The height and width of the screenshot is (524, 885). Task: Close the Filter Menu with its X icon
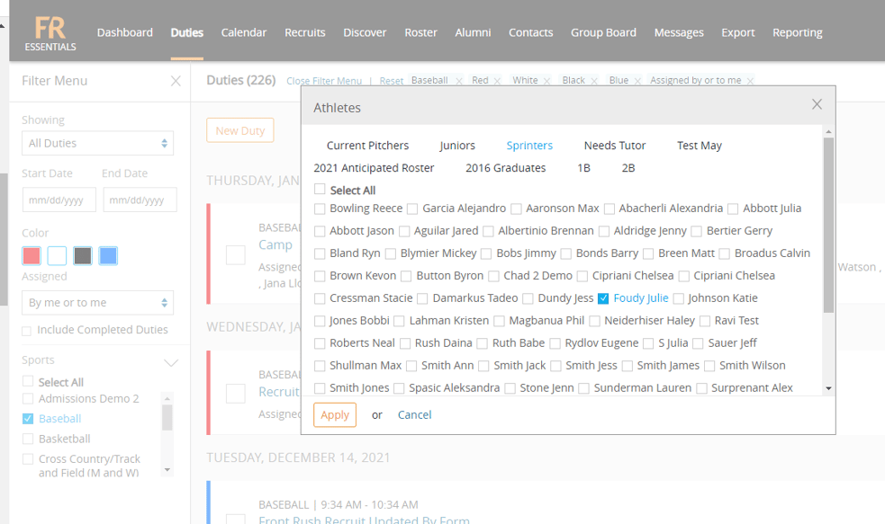pyautogui.click(x=176, y=81)
